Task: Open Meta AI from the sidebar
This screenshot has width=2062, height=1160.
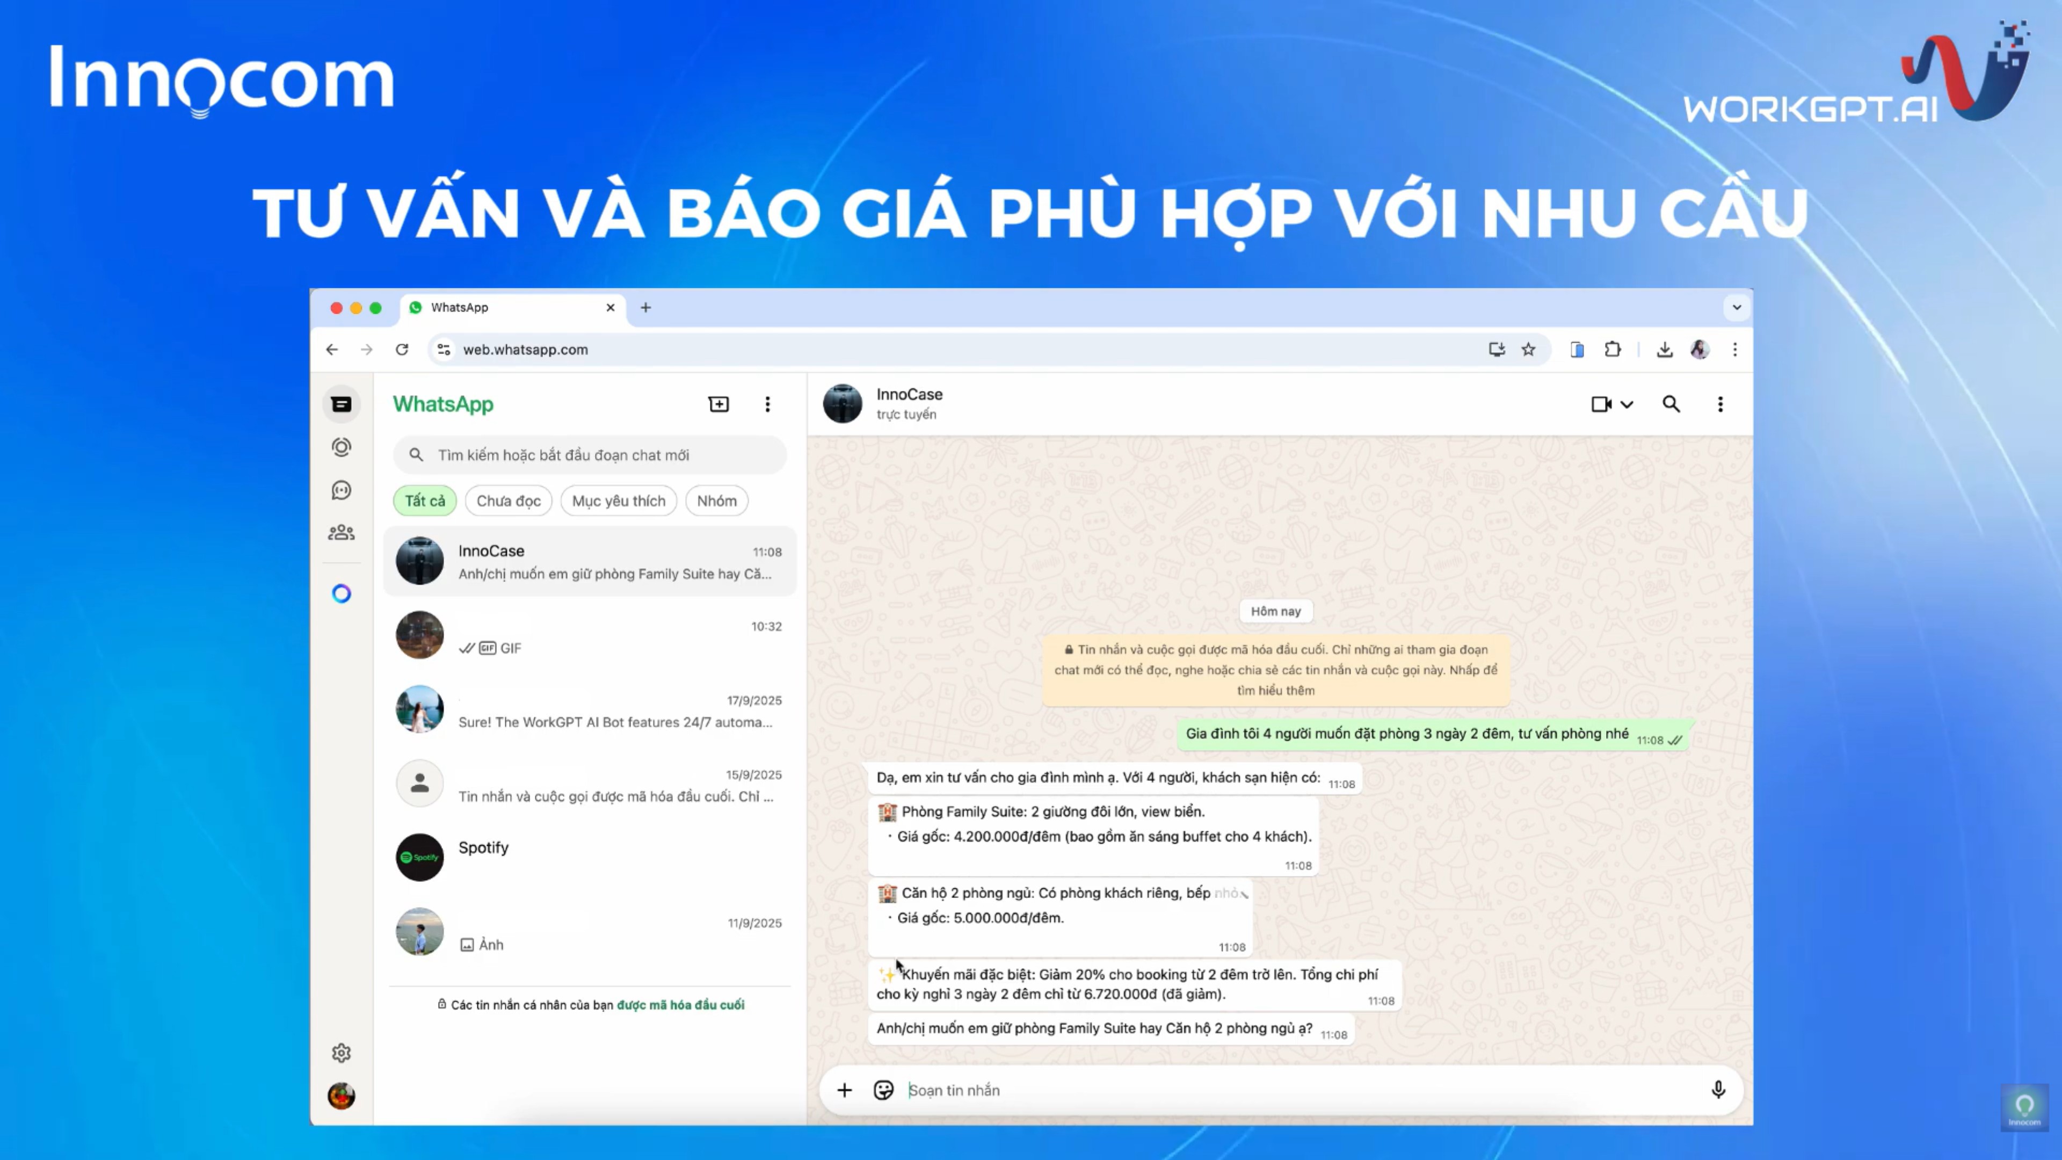Action: (x=342, y=593)
